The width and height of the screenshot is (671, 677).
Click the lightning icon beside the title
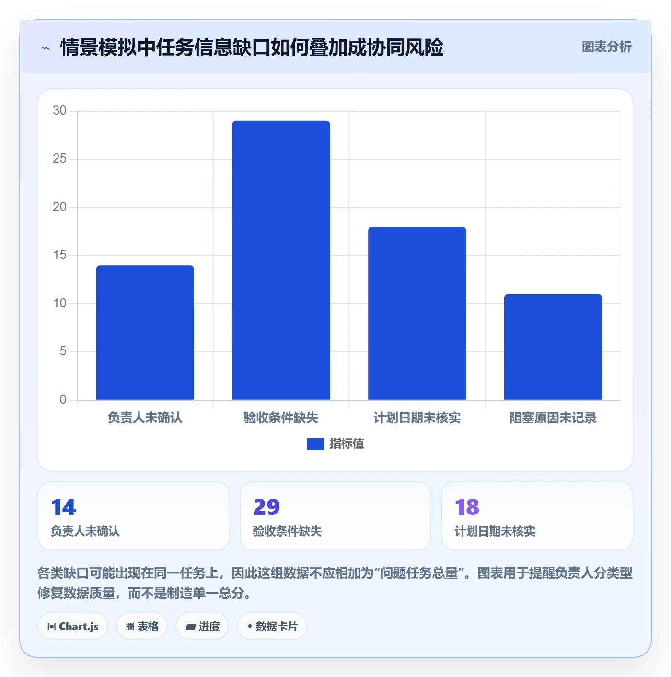pyautogui.click(x=46, y=48)
